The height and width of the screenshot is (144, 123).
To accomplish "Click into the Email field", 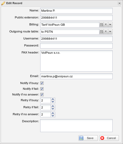I will (x=76, y=76).
